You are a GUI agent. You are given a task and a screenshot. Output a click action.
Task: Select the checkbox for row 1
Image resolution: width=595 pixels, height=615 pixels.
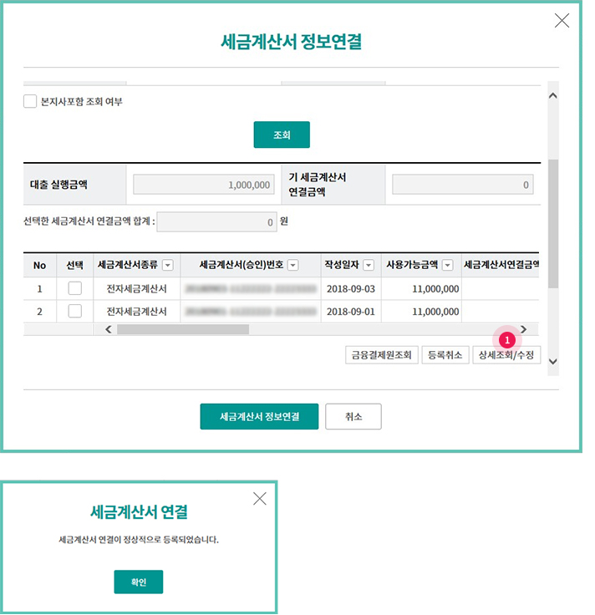(75, 289)
